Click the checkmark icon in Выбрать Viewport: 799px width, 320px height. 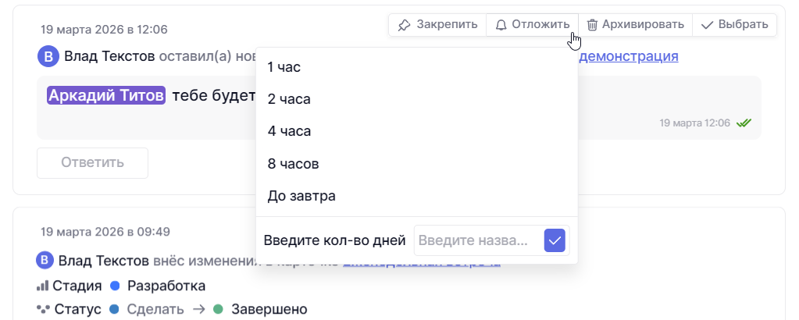tap(707, 24)
